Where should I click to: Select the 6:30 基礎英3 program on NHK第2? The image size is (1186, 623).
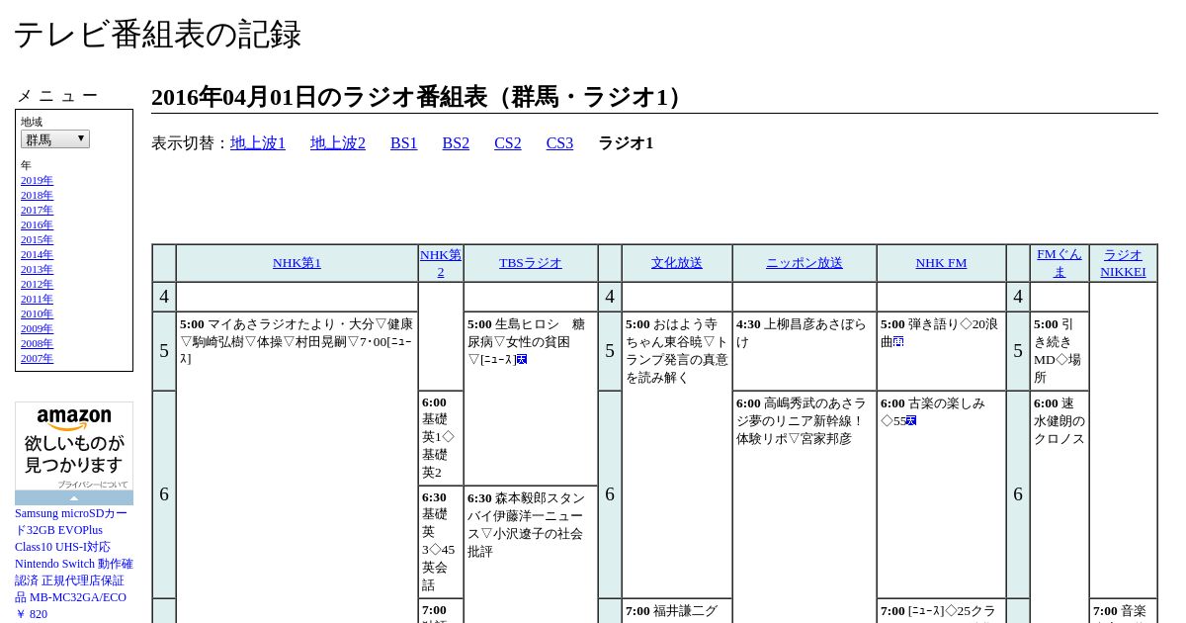click(x=441, y=542)
